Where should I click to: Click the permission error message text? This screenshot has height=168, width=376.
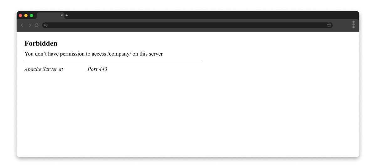point(94,54)
